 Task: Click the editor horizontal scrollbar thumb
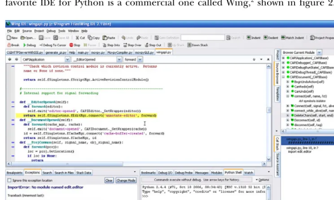[x=67, y=164]
